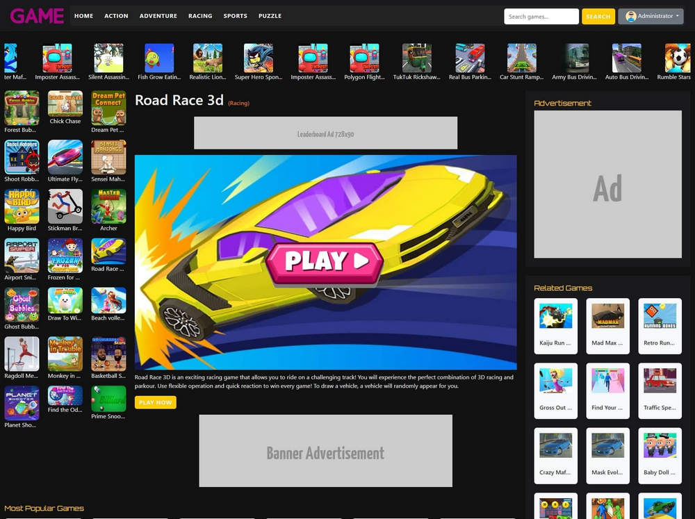Open the Crazy Mafia related game card
The width and height of the screenshot is (695, 519).
(556, 456)
